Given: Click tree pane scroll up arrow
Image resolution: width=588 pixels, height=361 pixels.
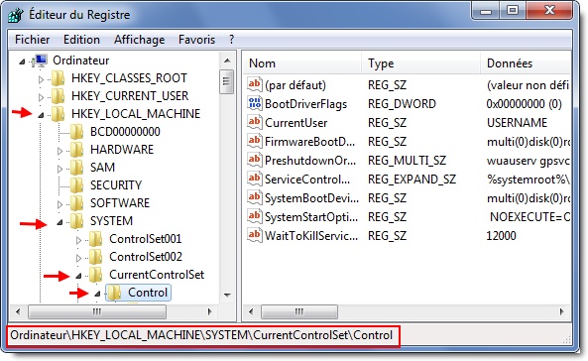Looking at the screenshot, I should point(227,60).
